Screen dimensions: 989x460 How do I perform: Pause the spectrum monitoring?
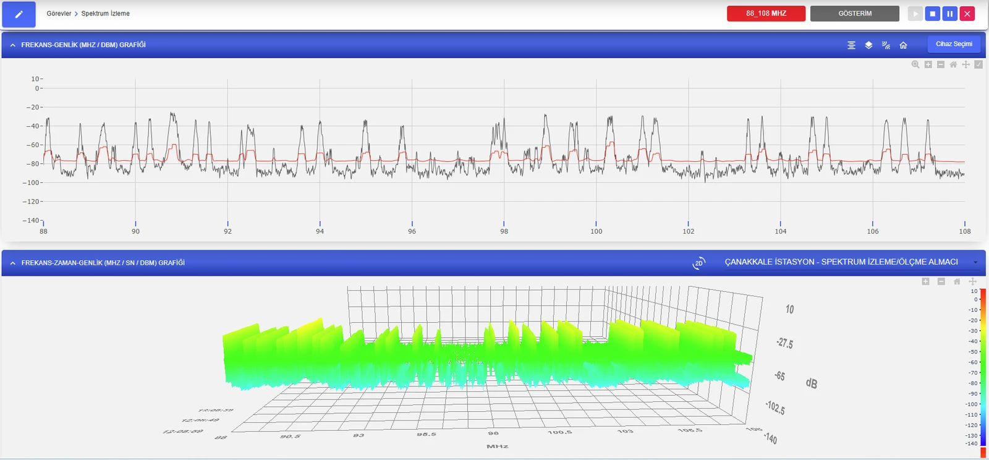(950, 14)
